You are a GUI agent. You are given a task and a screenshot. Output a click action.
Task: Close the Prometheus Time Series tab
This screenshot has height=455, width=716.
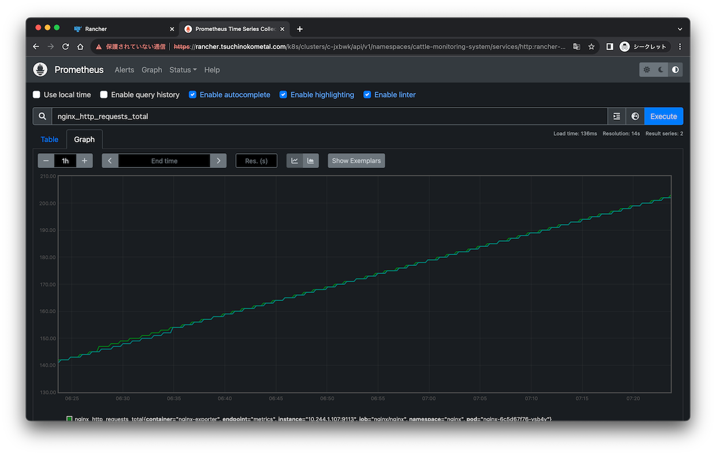click(284, 29)
